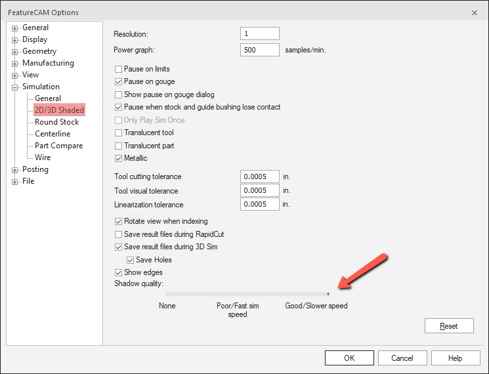489x374 pixels.
Task: Enable Show pause on gouge dialog
Action: 118,94
